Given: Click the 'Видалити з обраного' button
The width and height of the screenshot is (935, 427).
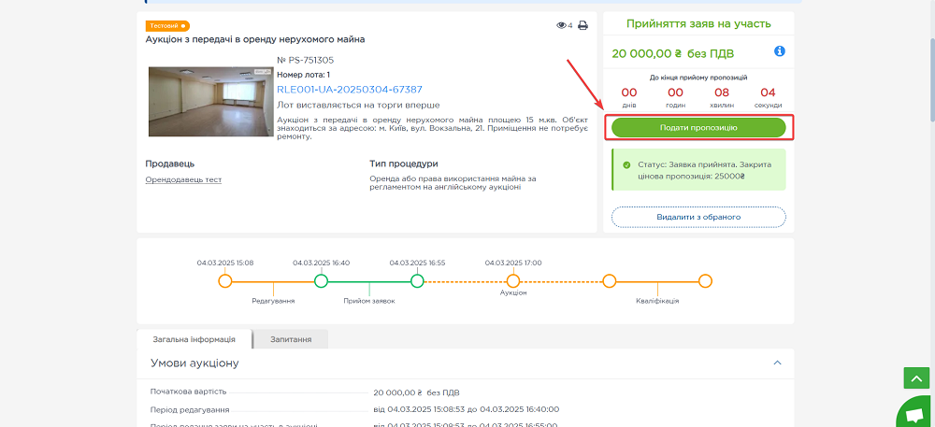Looking at the screenshot, I should point(698,217).
